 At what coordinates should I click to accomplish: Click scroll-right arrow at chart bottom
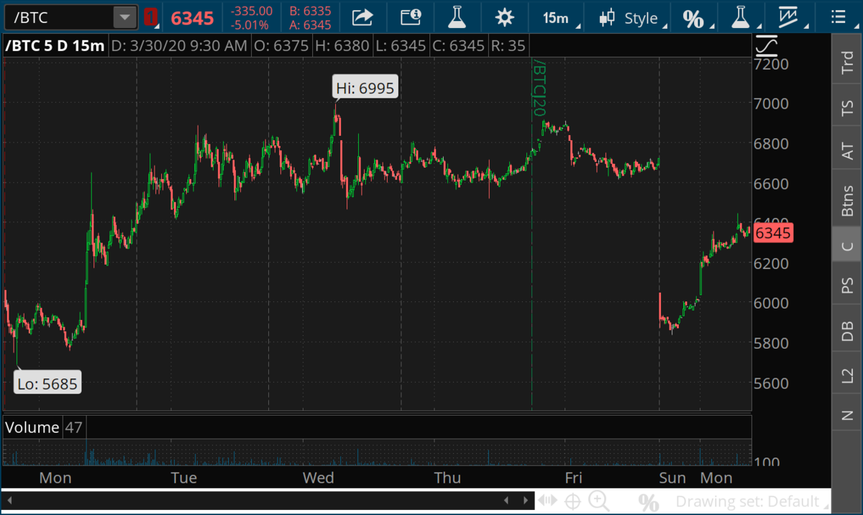click(526, 501)
